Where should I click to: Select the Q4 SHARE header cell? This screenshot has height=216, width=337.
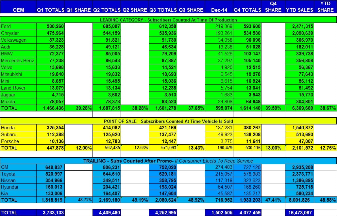click(273, 7)
